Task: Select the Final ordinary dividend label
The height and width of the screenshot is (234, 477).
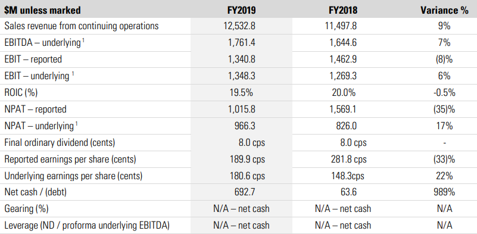Action: click(x=60, y=142)
